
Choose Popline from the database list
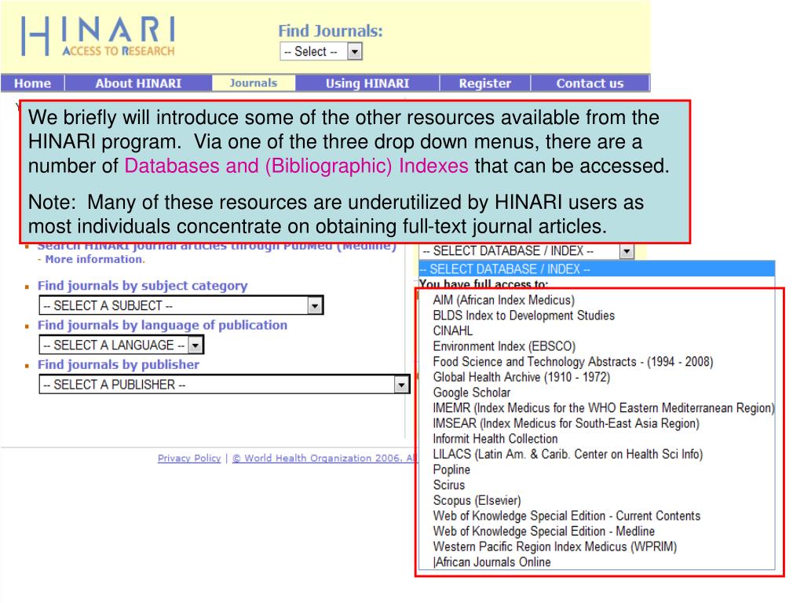point(451,470)
